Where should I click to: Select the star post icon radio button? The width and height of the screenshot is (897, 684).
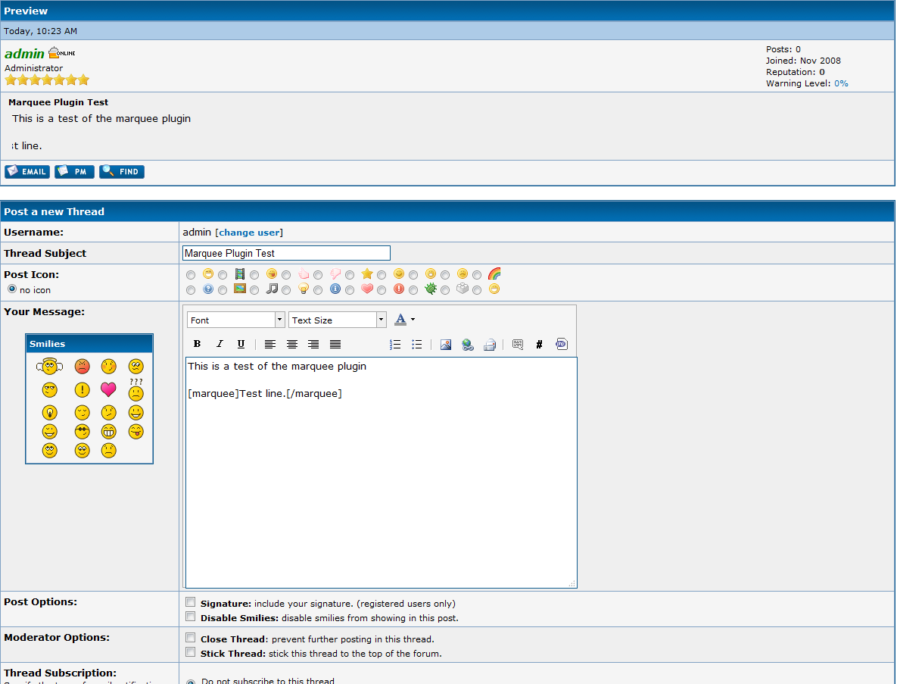click(x=350, y=275)
